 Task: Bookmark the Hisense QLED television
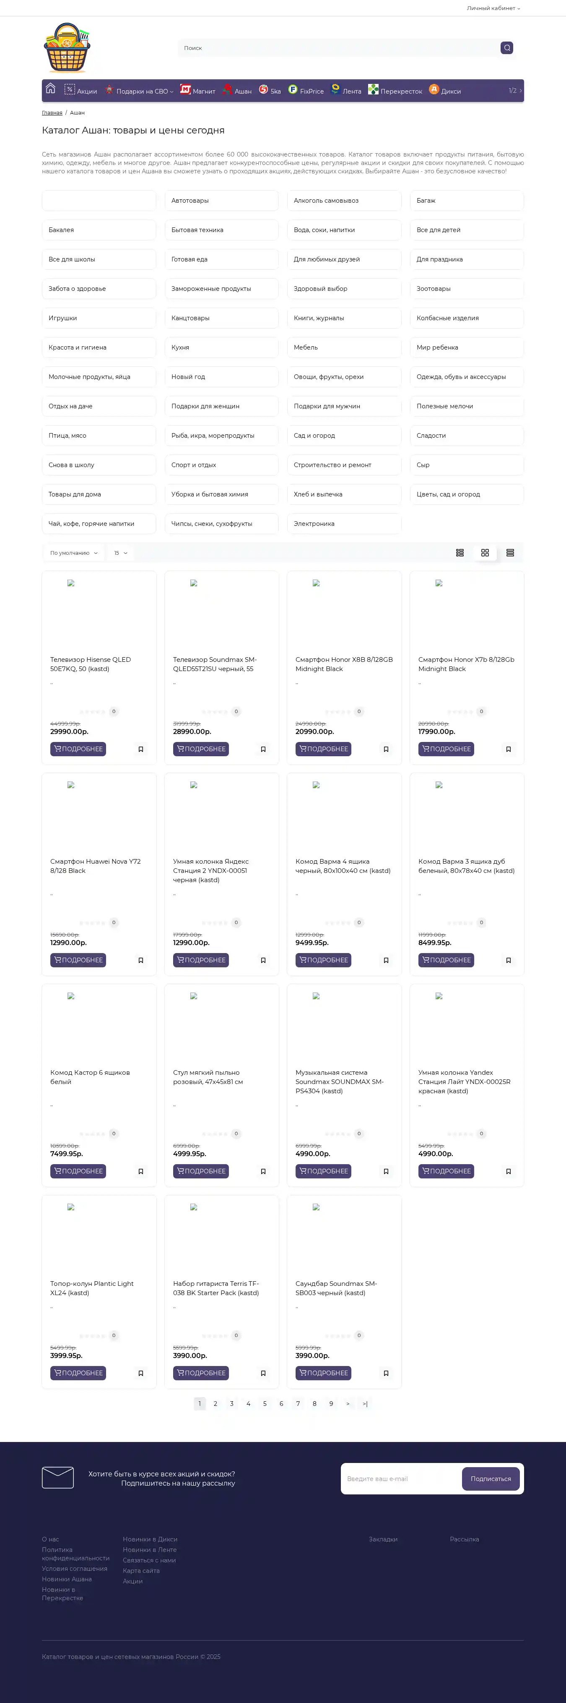[x=141, y=749]
